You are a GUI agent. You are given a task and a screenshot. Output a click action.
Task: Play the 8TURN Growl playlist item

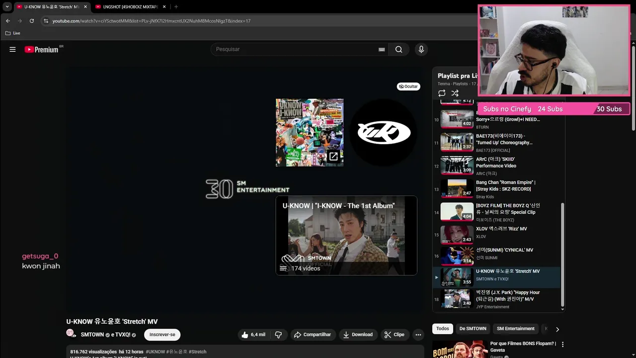click(497, 119)
